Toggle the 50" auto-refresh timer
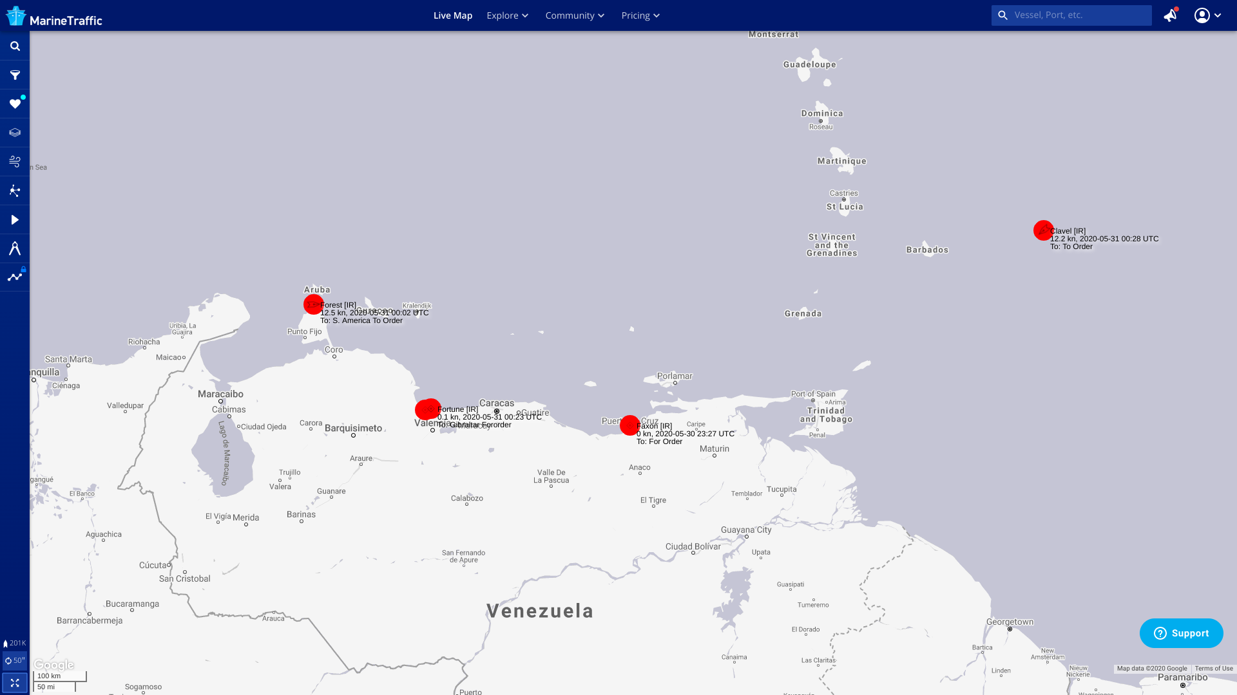Viewport: 1237px width, 695px height. pos(14,660)
